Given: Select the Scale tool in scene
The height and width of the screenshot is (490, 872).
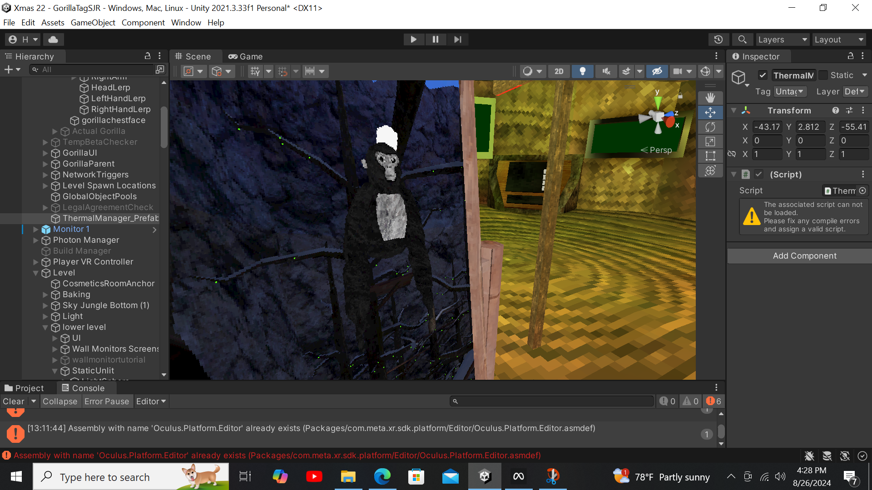Looking at the screenshot, I should [x=710, y=142].
